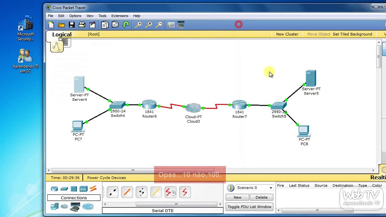
Task: Save the topology with the floppy icon
Action: 72,25
